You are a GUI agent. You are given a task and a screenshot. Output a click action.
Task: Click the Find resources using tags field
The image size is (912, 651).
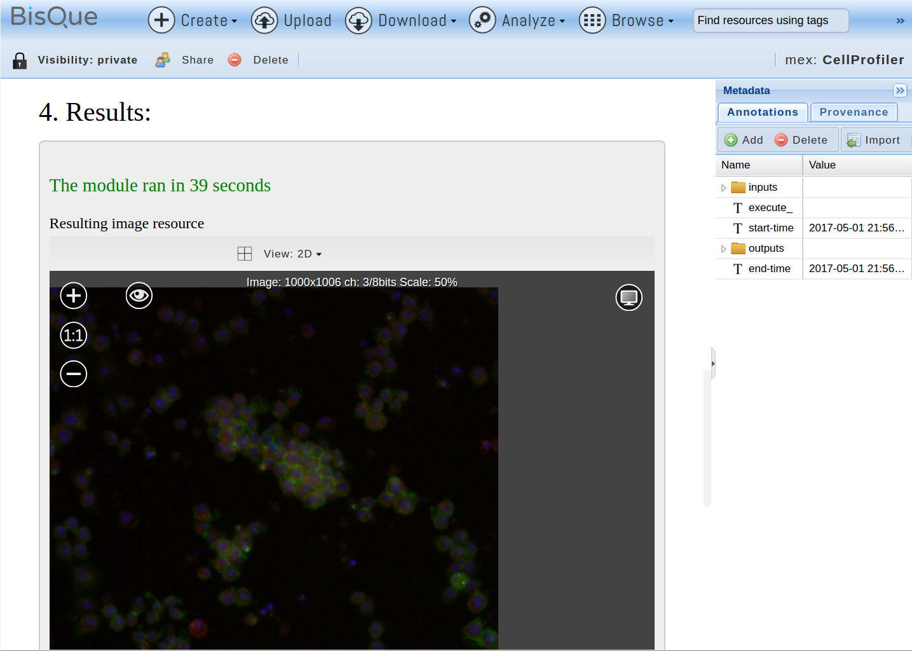click(770, 20)
